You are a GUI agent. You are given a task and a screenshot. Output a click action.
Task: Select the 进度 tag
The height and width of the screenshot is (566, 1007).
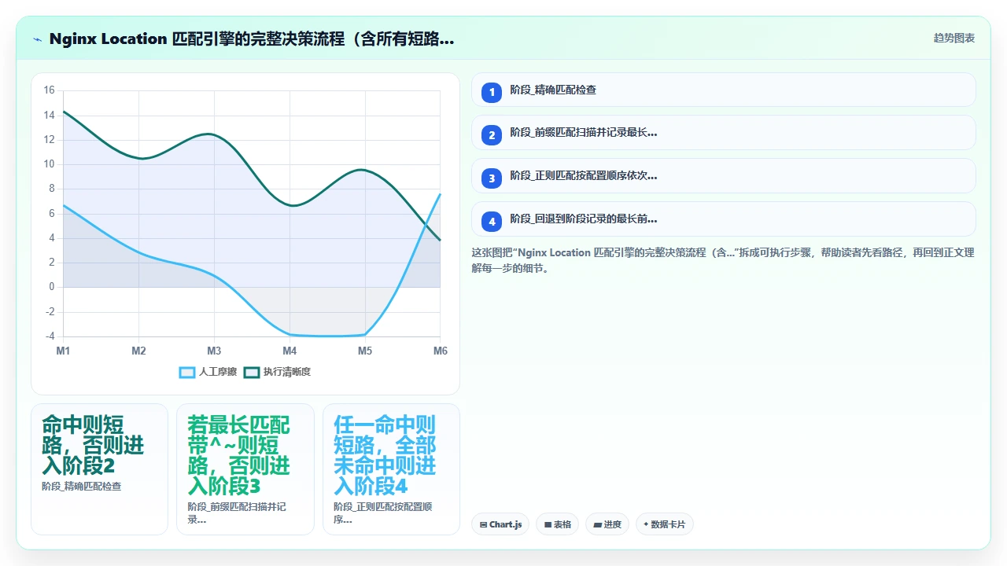(607, 524)
